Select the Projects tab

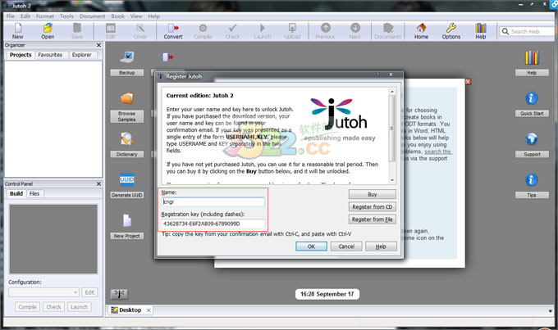coord(21,55)
